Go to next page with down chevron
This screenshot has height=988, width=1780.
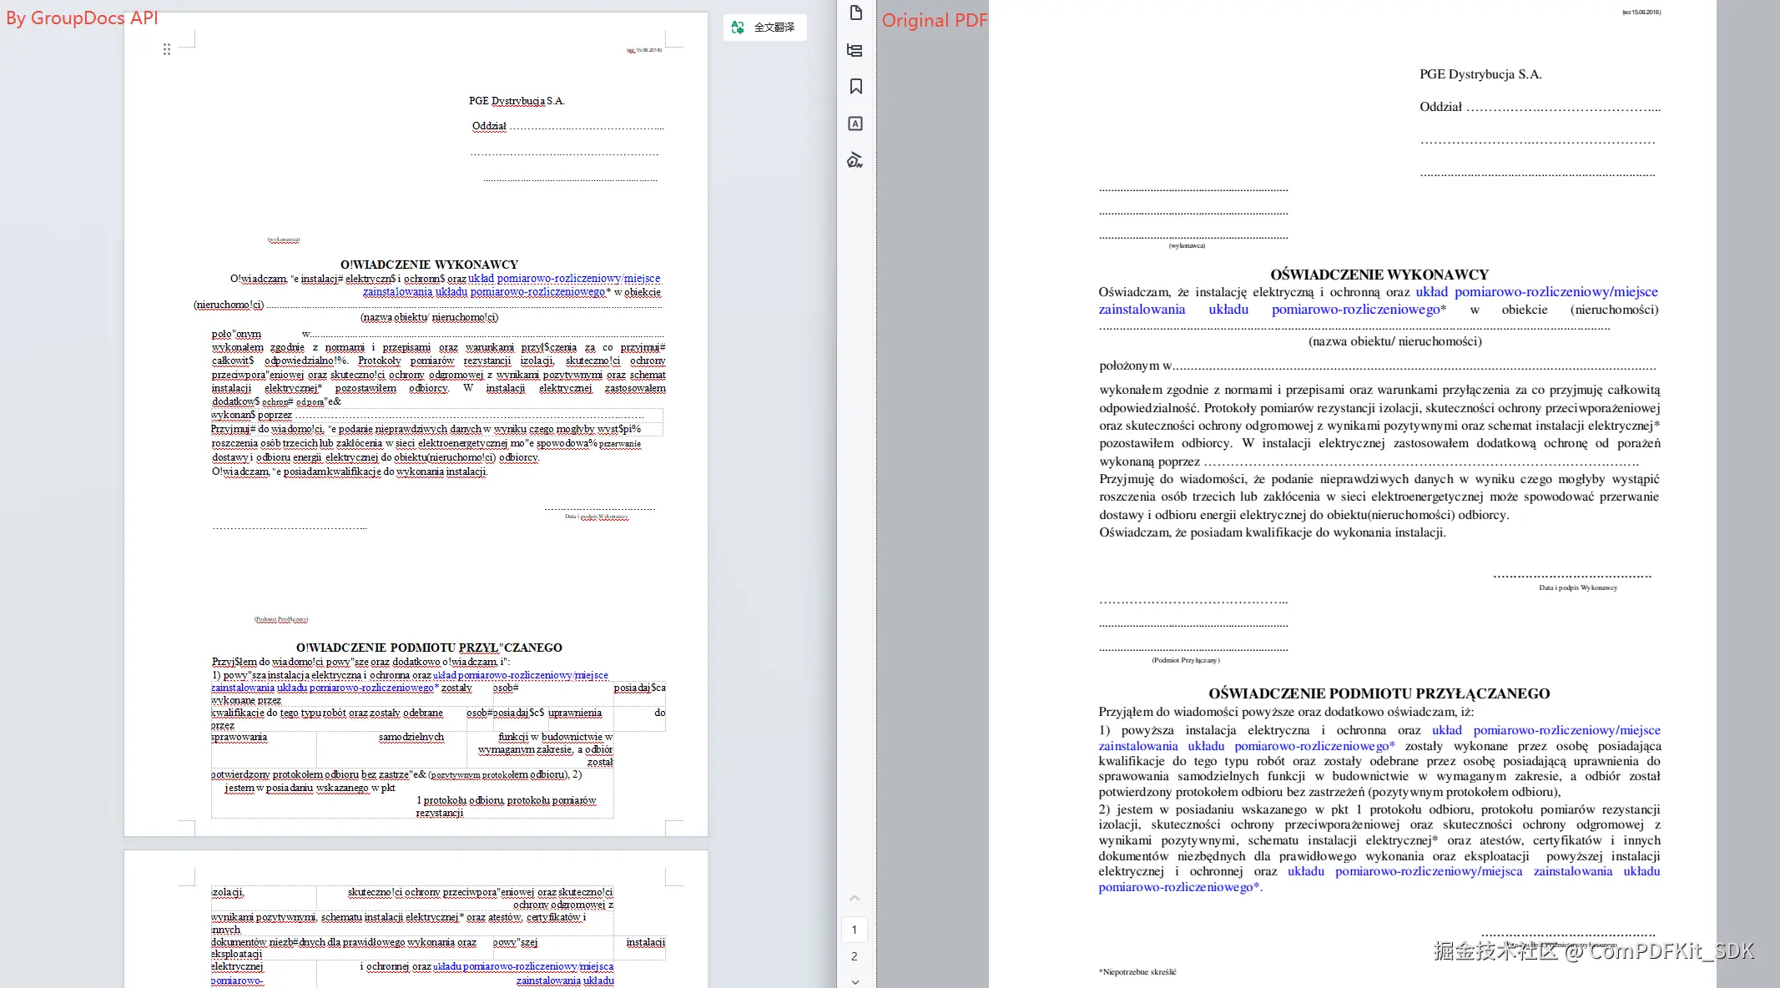pyautogui.click(x=855, y=981)
